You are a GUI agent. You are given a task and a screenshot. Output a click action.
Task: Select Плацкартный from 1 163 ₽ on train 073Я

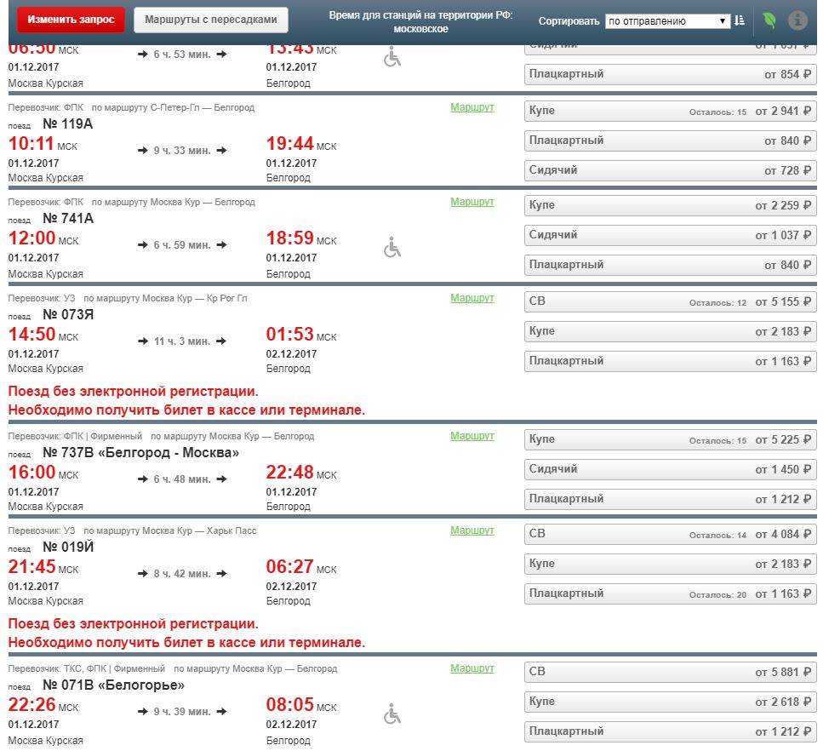pyautogui.click(x=671, y=361)
